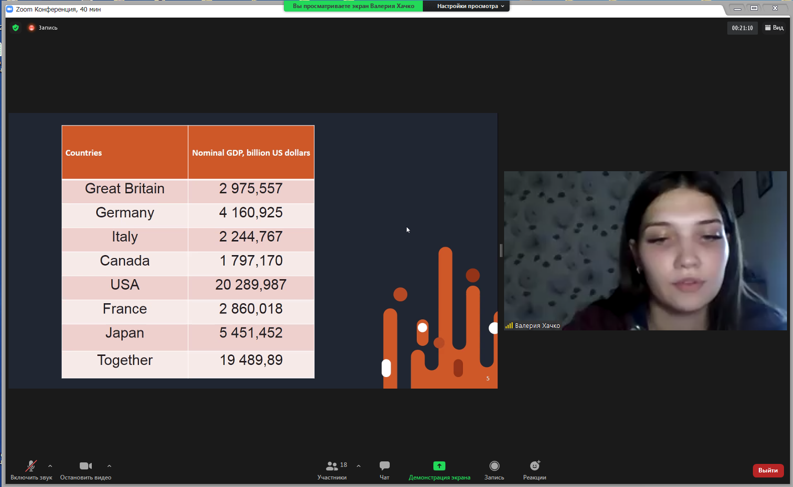This screenshot has height=487, width=793.
Task: Click the value 2 244,767
Action: (251, 237)
